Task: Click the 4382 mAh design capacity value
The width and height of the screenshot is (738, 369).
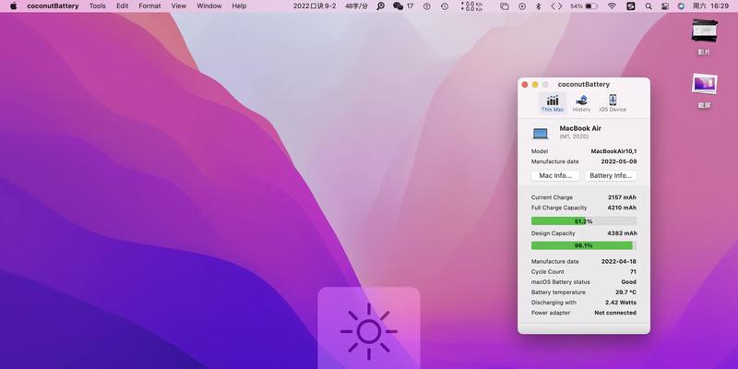Action: (x=622, y=233)
